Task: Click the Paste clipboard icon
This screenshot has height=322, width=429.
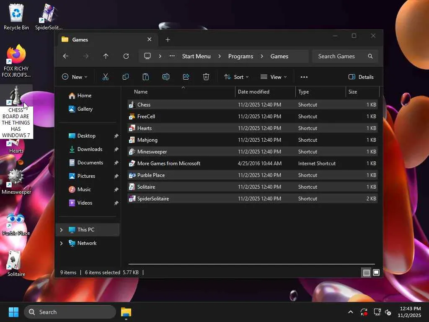Action: click(145, 77)
